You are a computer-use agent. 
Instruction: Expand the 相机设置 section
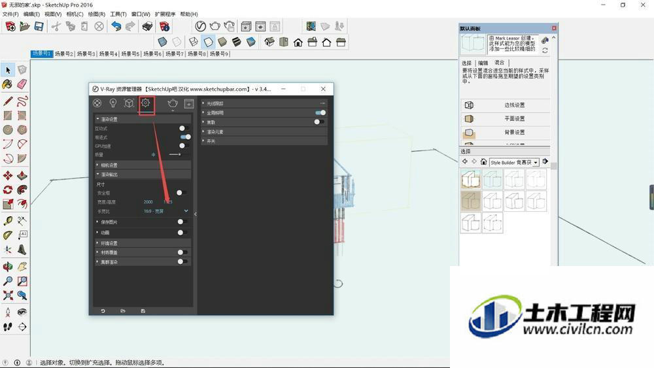[x=143, y=165]
